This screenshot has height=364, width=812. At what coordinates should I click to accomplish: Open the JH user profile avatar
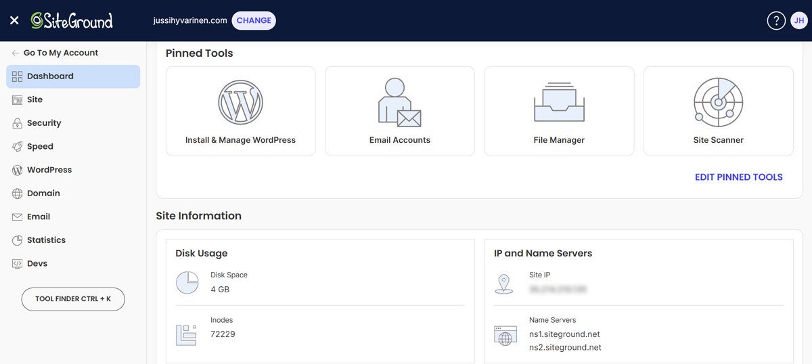799,20
